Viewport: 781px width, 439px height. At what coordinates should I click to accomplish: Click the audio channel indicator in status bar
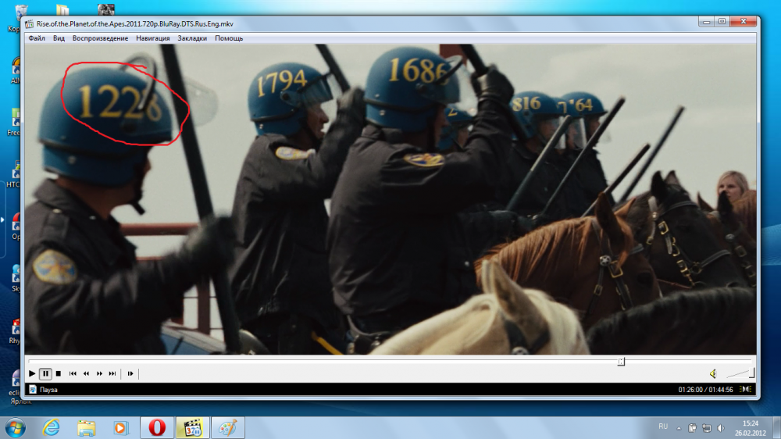click(x=746, y=389)
